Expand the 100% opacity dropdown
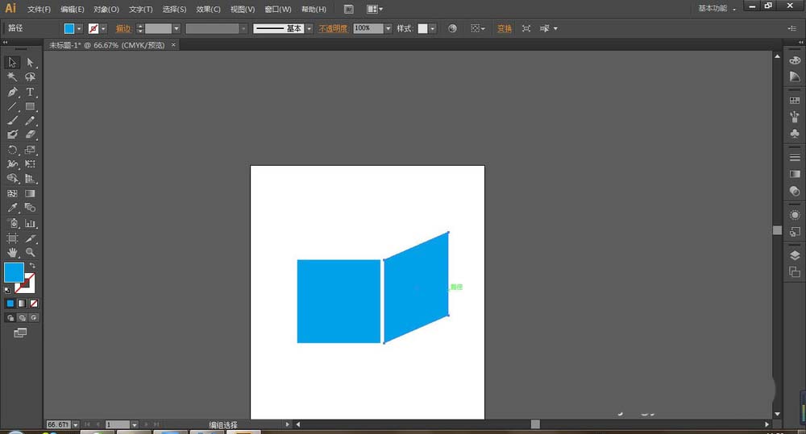Screen dimensions: 806x434 (x=388, y=29)
